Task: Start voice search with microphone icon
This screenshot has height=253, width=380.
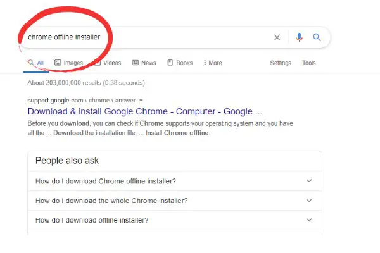Action: tap(300, 37)
